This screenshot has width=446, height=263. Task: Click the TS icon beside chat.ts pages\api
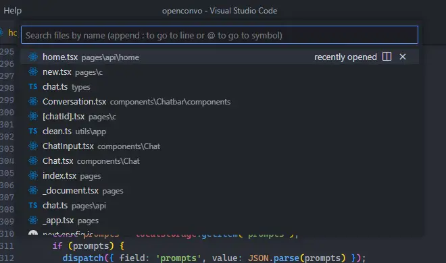tap(33, 205)
